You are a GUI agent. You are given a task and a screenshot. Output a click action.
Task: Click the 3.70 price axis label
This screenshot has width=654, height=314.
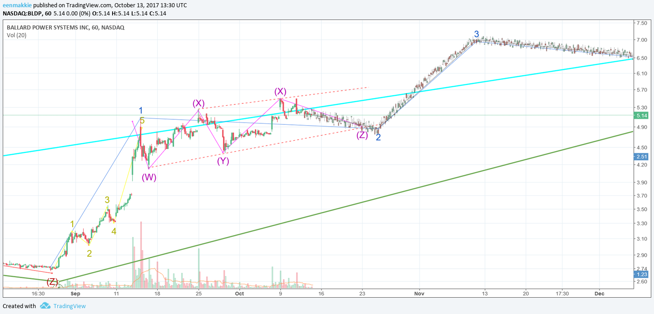click(x=642, y=196)
